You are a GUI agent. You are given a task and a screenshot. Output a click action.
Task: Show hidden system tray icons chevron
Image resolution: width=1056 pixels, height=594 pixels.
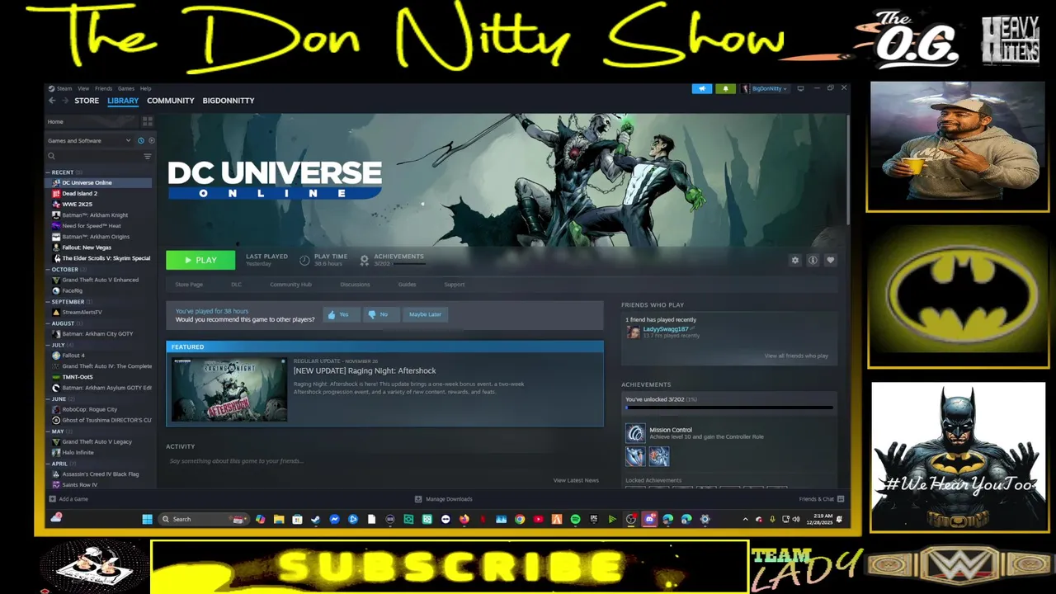(x=745, y=520)
